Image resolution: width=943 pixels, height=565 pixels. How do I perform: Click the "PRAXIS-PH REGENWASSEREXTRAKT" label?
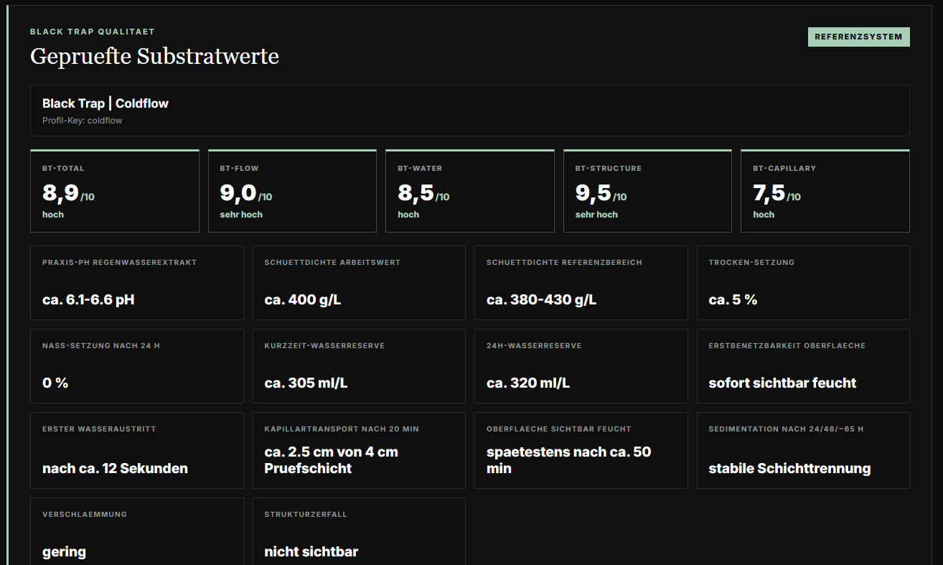click(x=119, y=262)
